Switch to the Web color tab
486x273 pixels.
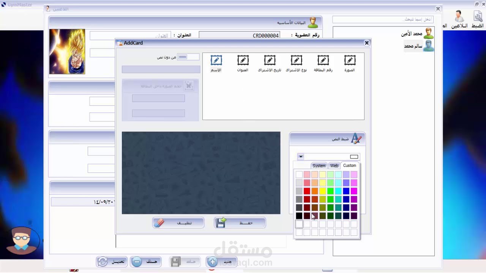334,166
